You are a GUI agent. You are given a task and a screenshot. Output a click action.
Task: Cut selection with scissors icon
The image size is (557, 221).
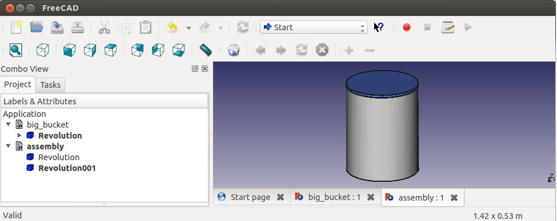tap(104, 27)
